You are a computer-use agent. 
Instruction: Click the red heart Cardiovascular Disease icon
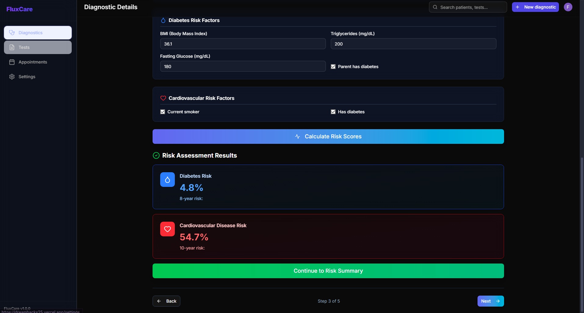tap(168, 229)
